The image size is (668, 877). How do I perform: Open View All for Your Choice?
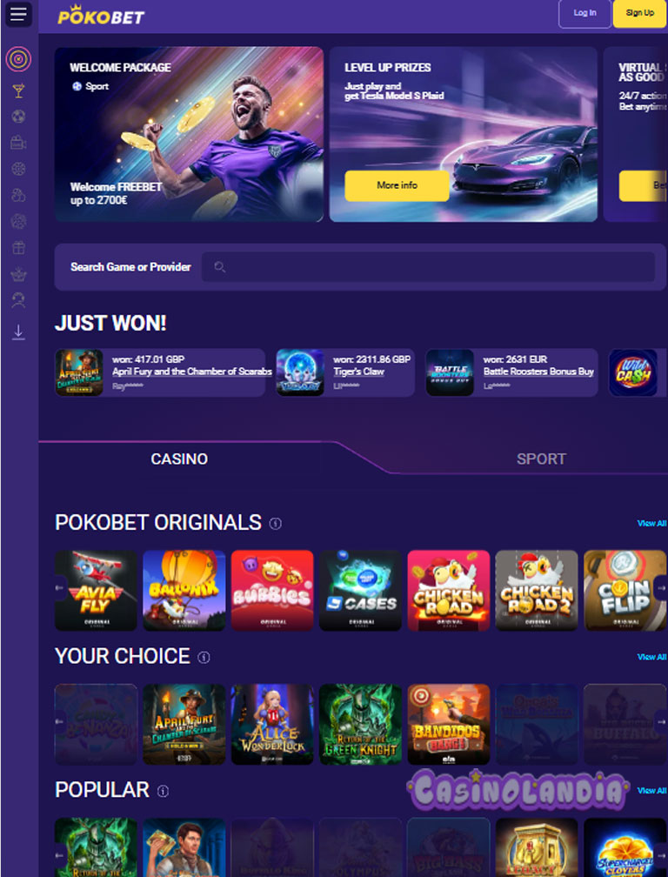point(651,657)
